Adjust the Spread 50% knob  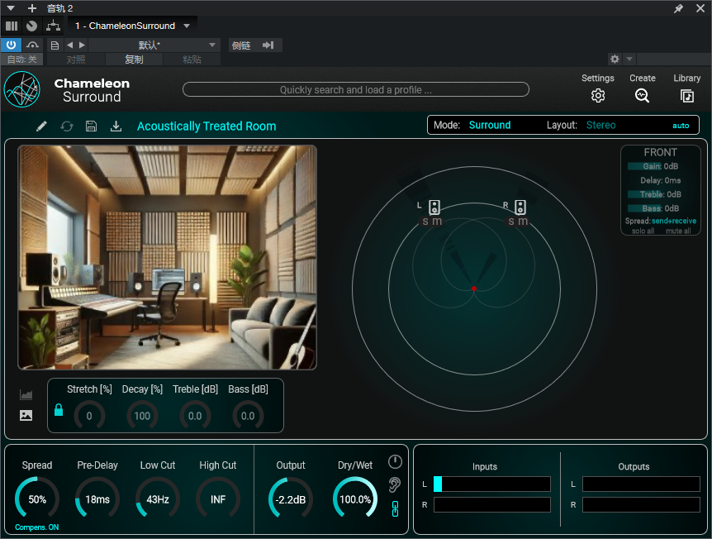37,499
